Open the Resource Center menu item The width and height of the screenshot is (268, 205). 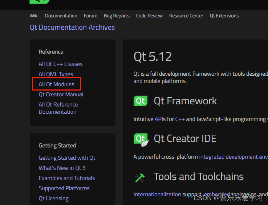pyautogui.click(x=186, y=16)
